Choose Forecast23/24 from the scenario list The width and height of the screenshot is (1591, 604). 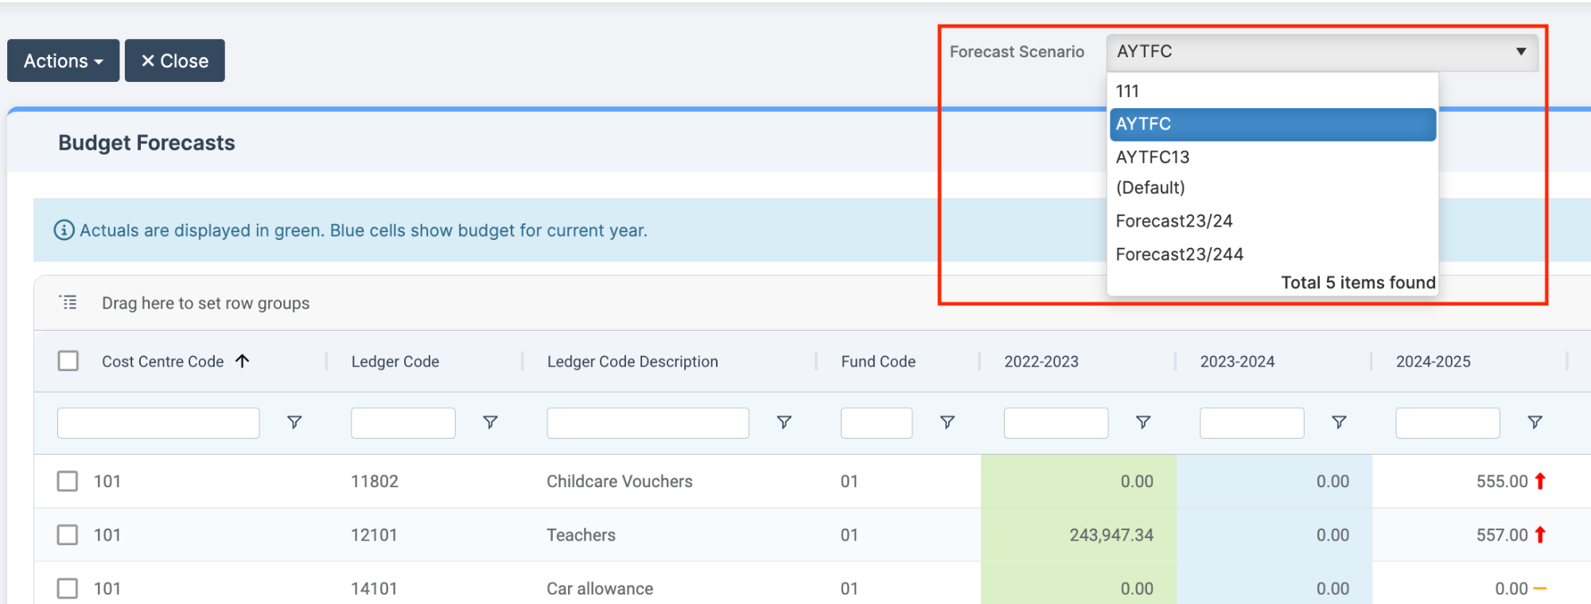[x=1174, y=221]
